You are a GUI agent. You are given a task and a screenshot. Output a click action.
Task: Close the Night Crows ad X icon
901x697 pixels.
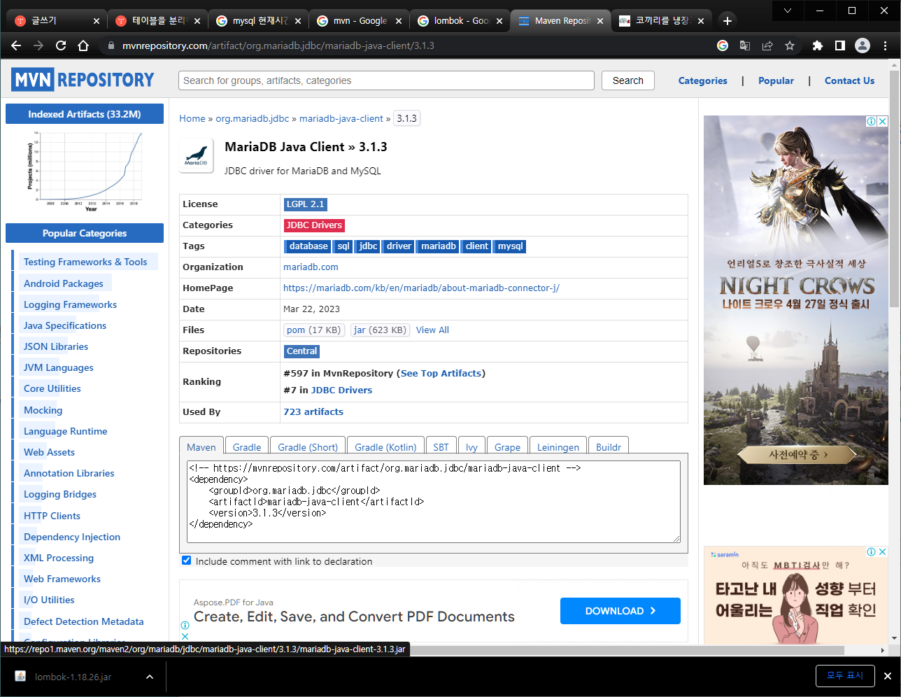(x=883, y=121)
